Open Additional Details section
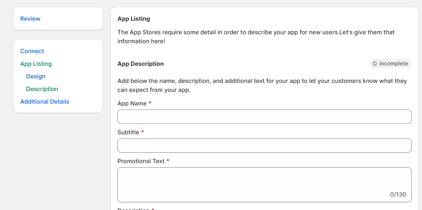The width and height of the screenshot is (422, 210). [45, 102]
